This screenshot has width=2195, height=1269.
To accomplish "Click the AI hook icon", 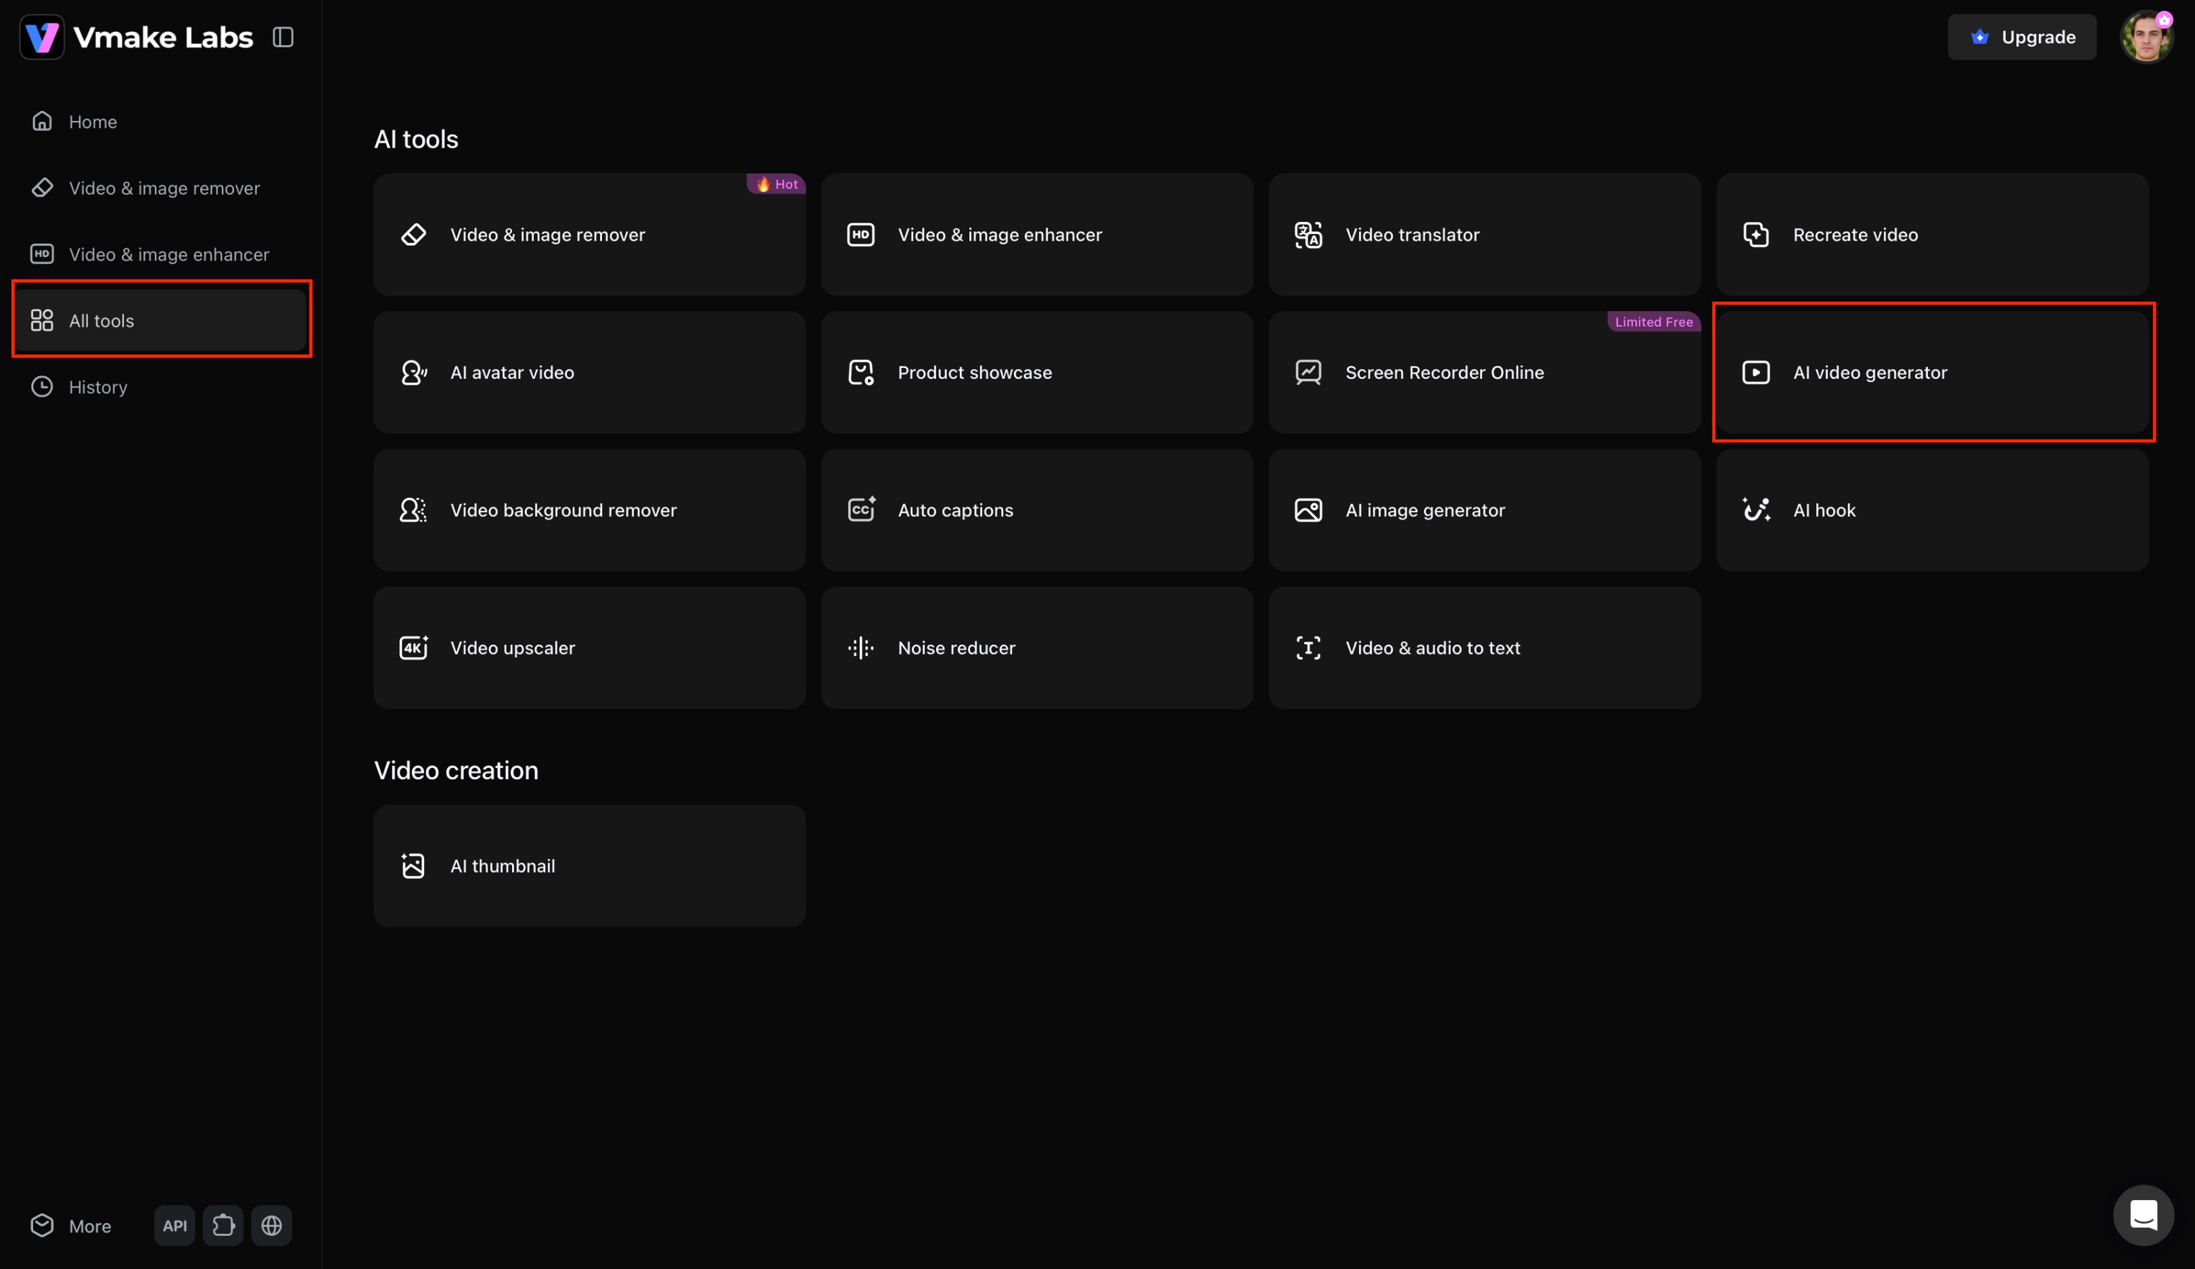I will tap(1756, 509).
